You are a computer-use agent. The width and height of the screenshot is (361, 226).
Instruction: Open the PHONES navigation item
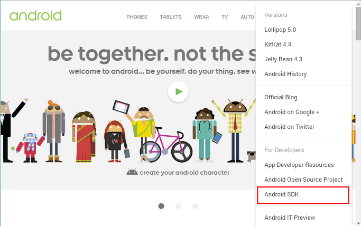click(137, 17)
